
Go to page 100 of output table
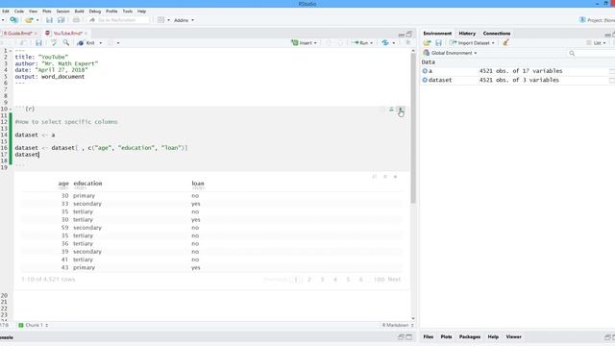click(x=379, y=280)
